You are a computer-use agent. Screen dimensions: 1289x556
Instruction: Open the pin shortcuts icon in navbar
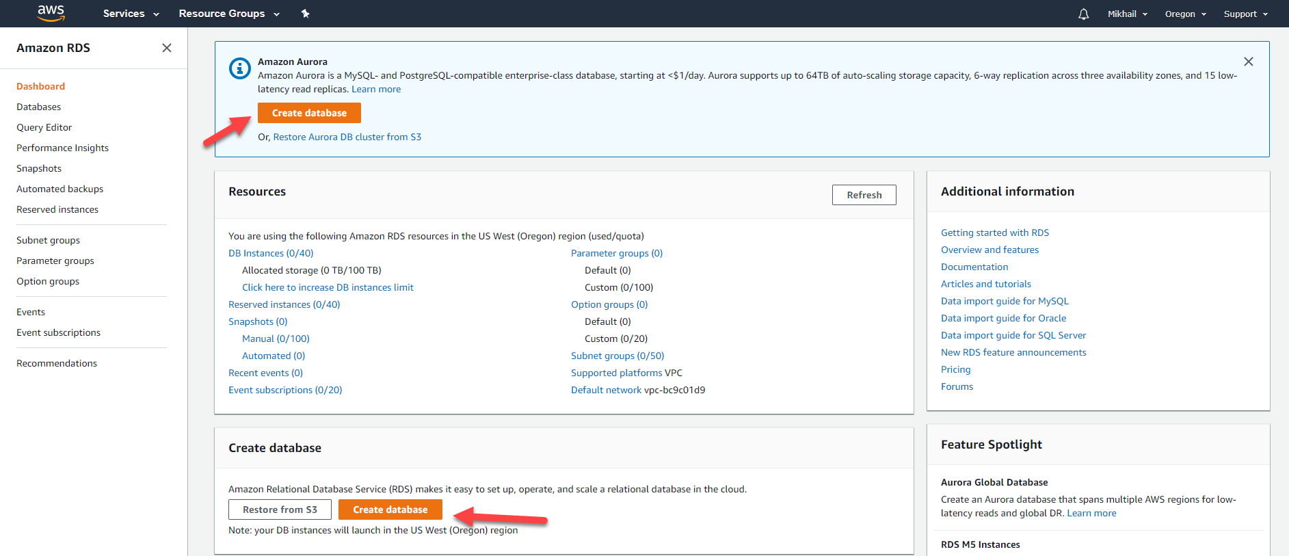click(306, 14)
